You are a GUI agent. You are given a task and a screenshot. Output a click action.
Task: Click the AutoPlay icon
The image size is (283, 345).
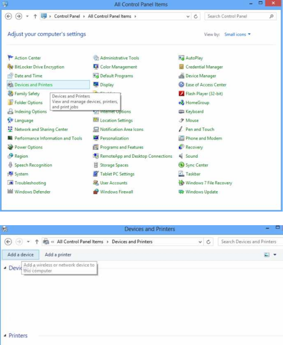pos(181,58)
